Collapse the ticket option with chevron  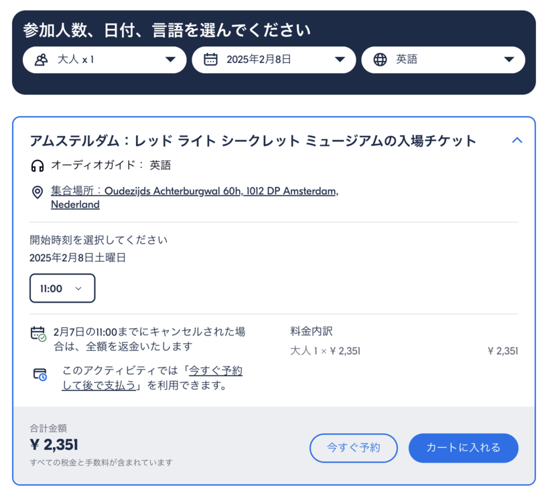click(517, 141)
